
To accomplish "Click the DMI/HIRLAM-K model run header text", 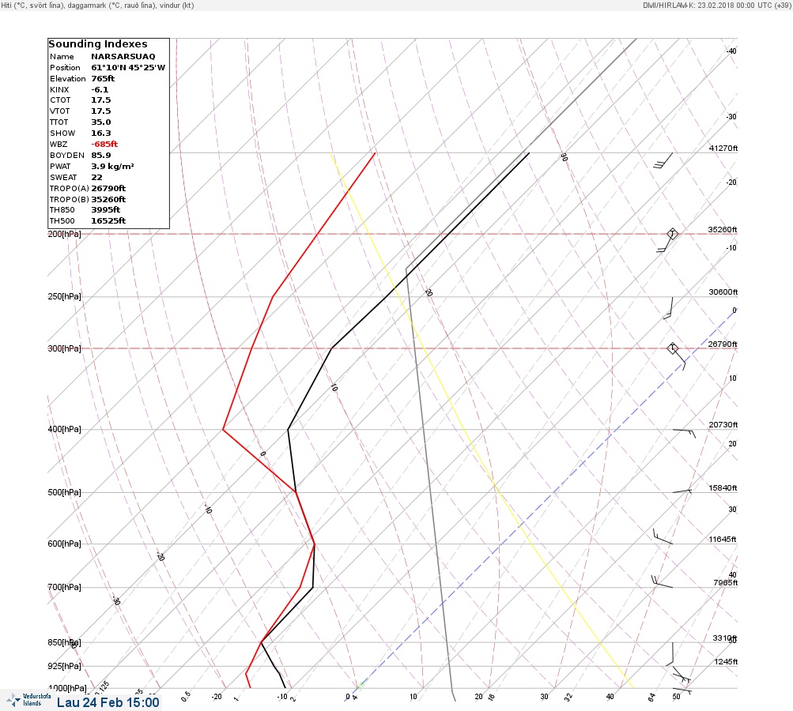I will (x=716, y=5).
